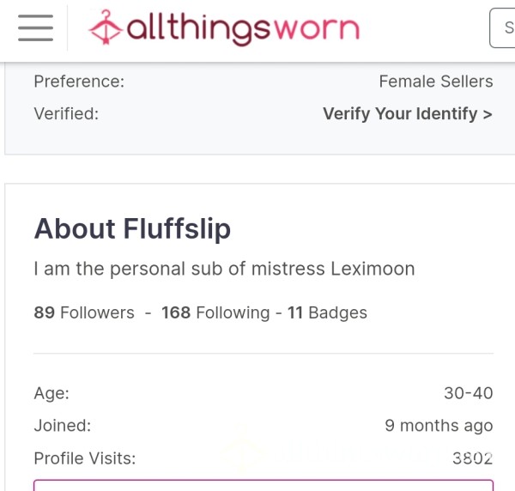
Task: Click the Profile Visits label
Action: [x=85, y=458]
